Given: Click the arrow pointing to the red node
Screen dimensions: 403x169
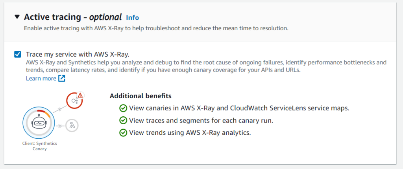Looking at the screenshot, I should 59,109.
